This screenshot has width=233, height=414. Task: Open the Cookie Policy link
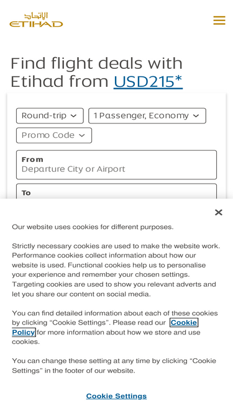pos(105,327)
